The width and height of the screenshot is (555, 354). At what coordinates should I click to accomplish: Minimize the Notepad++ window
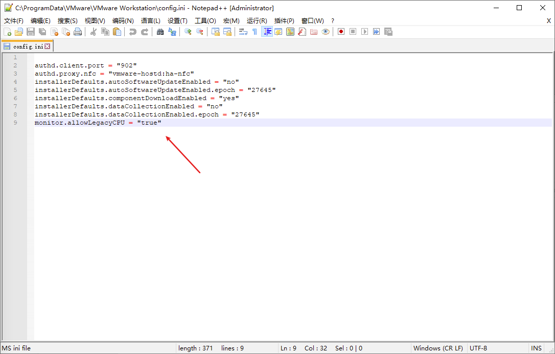pos(496,8)
